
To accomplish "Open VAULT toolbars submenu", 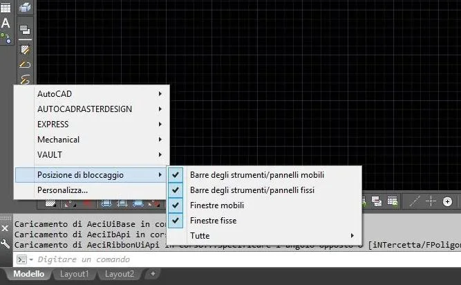I will click(x=92, y=155).
